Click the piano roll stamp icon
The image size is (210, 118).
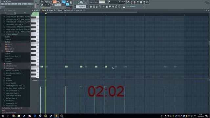coord(39,10)
